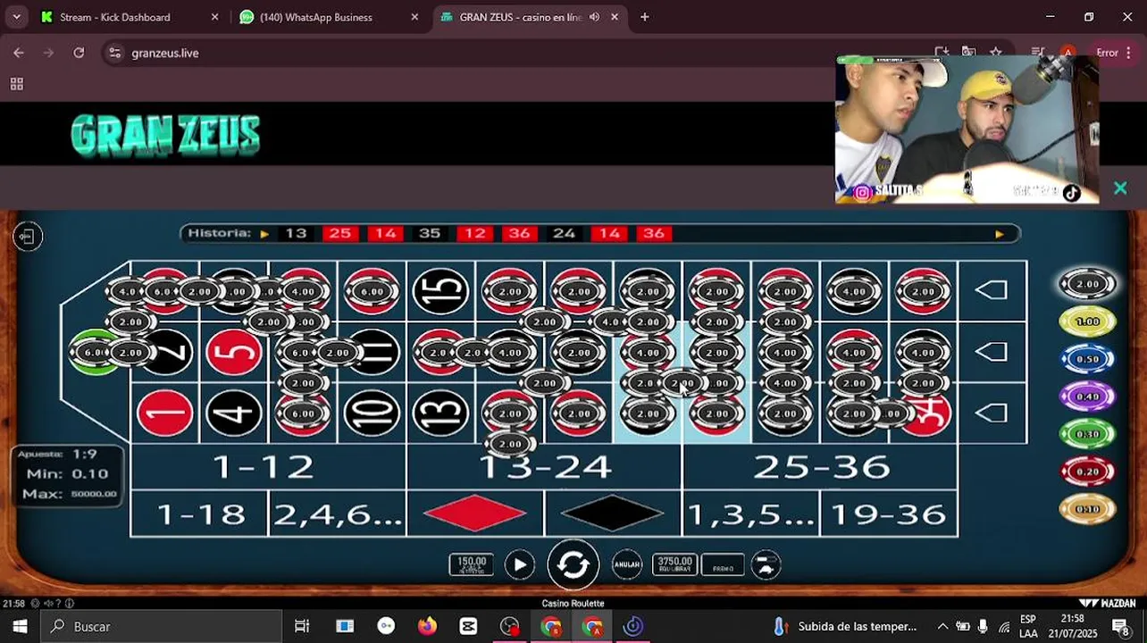This screenshot has height=643, width=1147.
Task: Click the ANULAR cancel bets button
Action: [x=627, y=564]
